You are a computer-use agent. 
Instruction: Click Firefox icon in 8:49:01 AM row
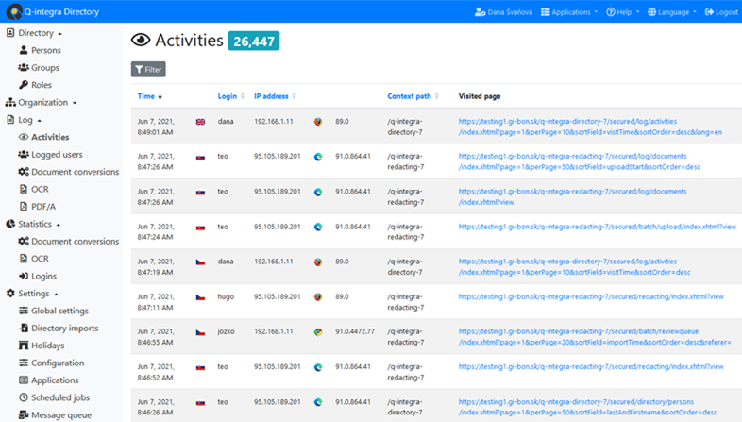tap(318, 122)
